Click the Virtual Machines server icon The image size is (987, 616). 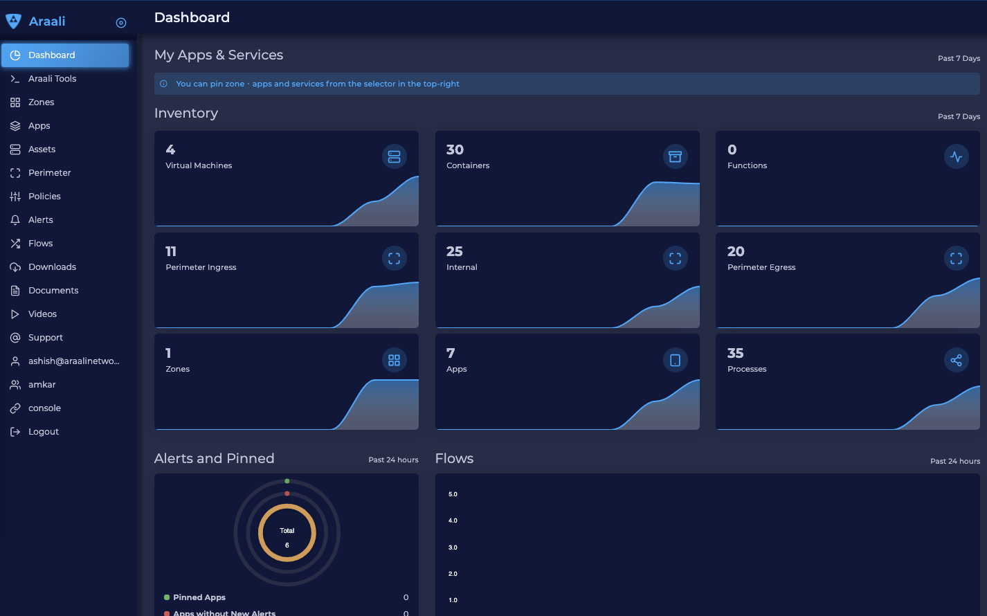tap(395, 156)
